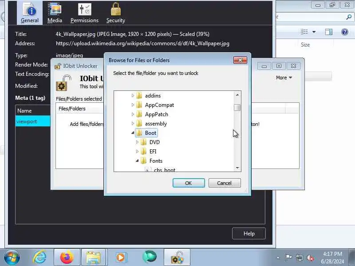
Task: Click the Explorer help question mark icon
Action: 345,32
